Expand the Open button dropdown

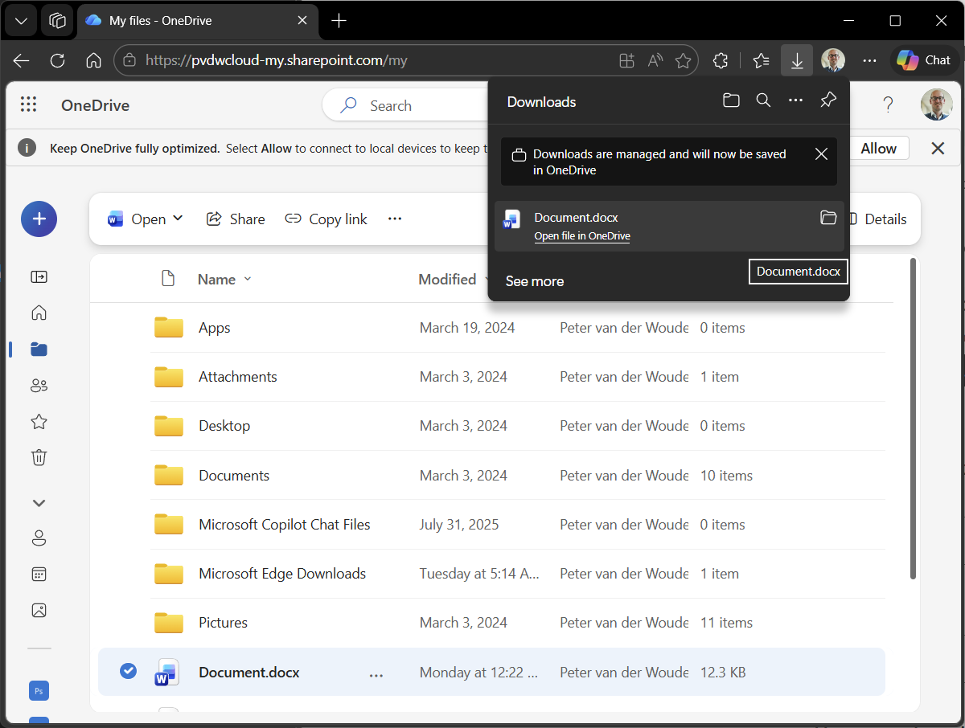pos(178,219)
